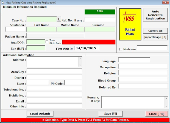Click the window title bar form icon
This screenshot has width=170, height=123.
[3, 2]
